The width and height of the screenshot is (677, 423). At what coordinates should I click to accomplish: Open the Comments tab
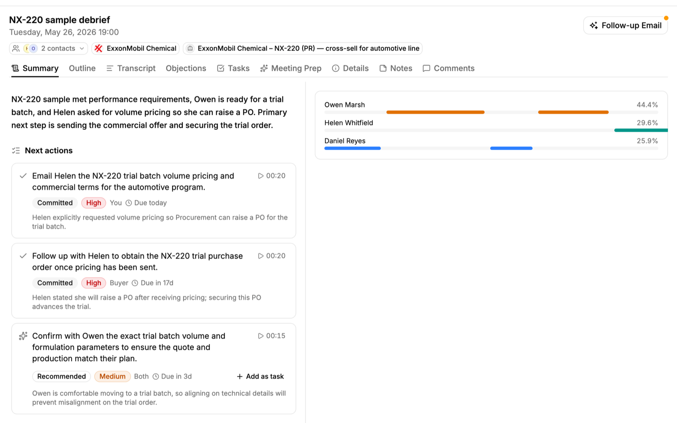click(449, 68)
